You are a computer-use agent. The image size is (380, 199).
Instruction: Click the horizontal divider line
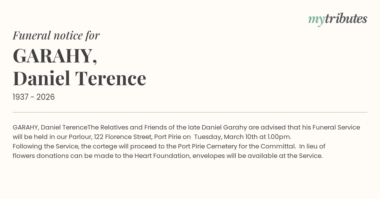[190, 112]
